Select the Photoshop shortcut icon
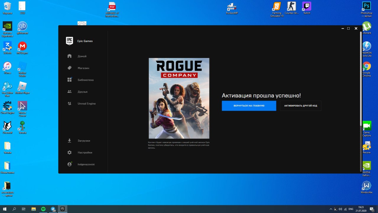378x213 pixels. coord(366,9)
